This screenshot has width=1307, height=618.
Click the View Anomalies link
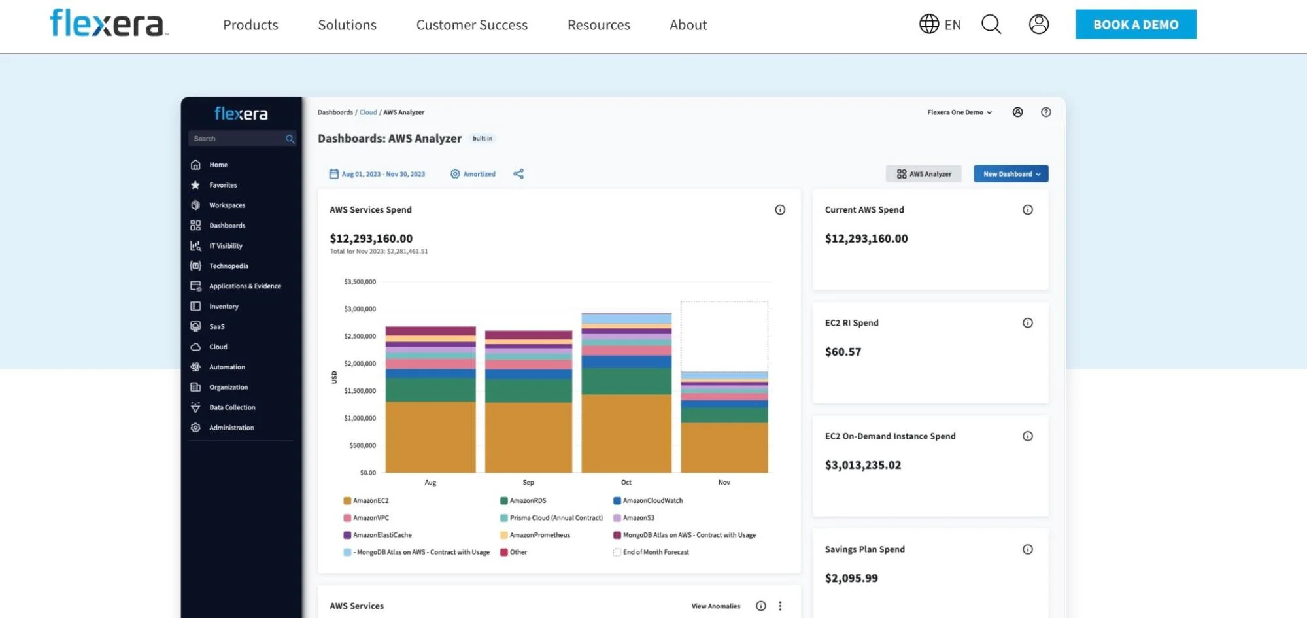click(716, 606)
